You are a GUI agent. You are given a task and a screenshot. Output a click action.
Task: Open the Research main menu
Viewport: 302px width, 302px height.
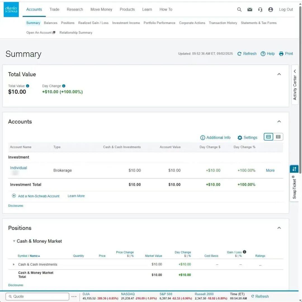tap(75, 10)
